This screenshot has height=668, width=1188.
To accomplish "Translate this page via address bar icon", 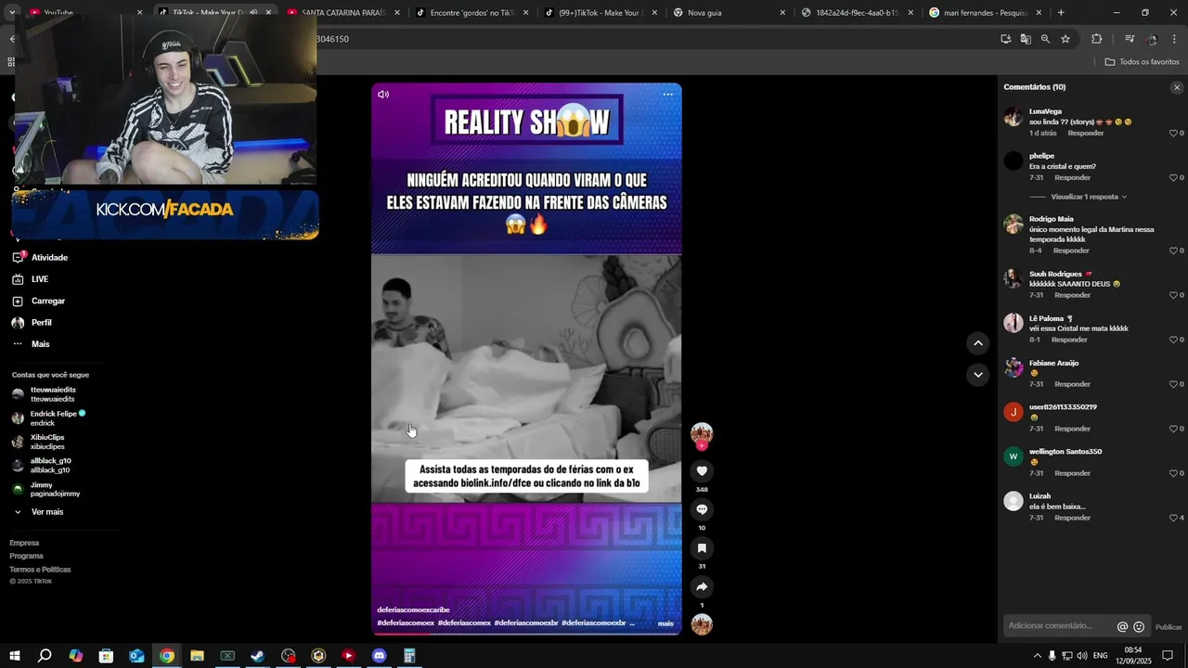I will (1026, 39).
